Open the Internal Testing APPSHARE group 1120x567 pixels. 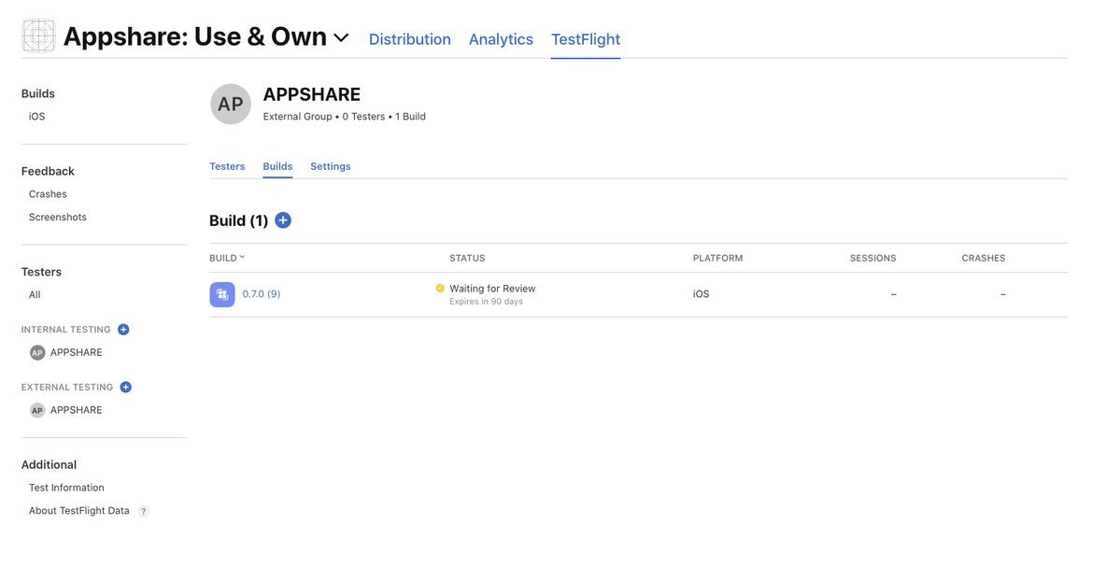pos(66,353)
